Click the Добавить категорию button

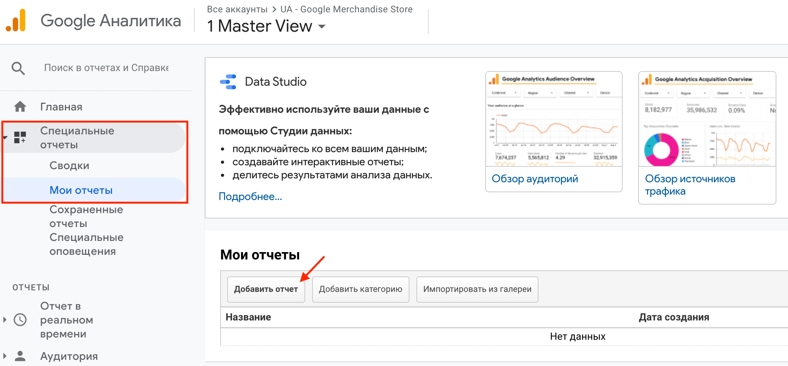(360, 289)
